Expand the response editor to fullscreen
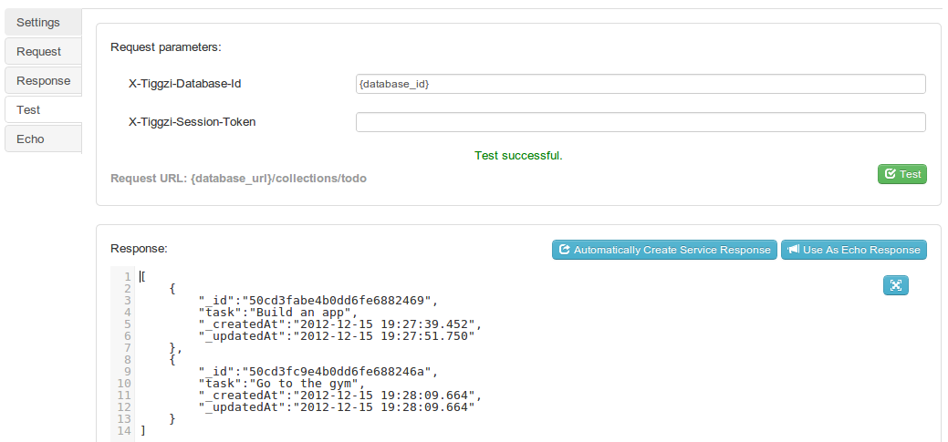This screenshot has width=948, height=442. (x=895, y=285)
